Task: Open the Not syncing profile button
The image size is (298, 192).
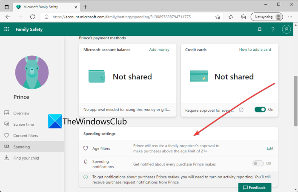Action: 267,17
